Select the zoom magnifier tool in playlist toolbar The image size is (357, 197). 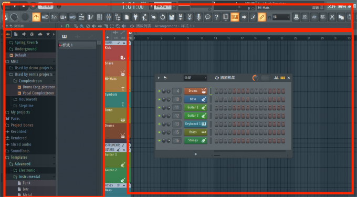click(118, 26)
